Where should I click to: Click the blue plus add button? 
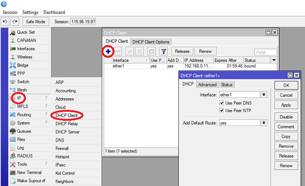[x=108, y=51]
